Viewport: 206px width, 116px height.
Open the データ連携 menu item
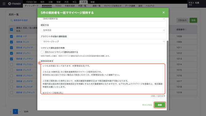130,6
